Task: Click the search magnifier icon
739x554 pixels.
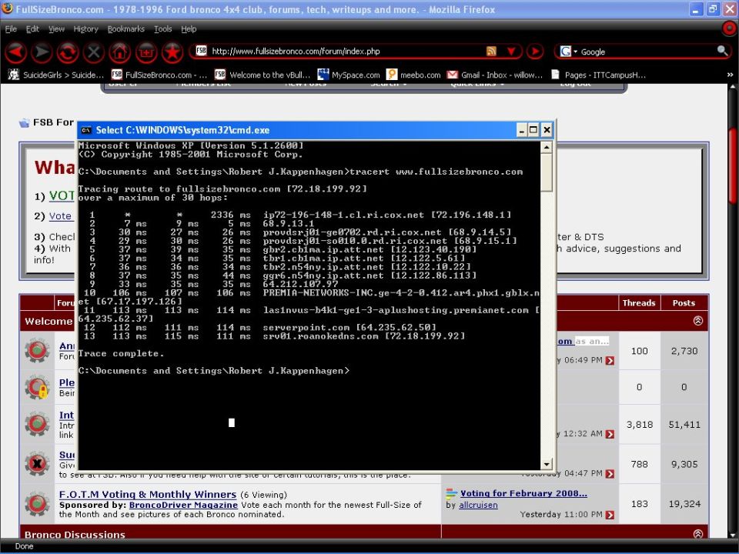Action: coord(722,51)
